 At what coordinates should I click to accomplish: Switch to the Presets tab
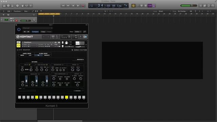(47, 55)
